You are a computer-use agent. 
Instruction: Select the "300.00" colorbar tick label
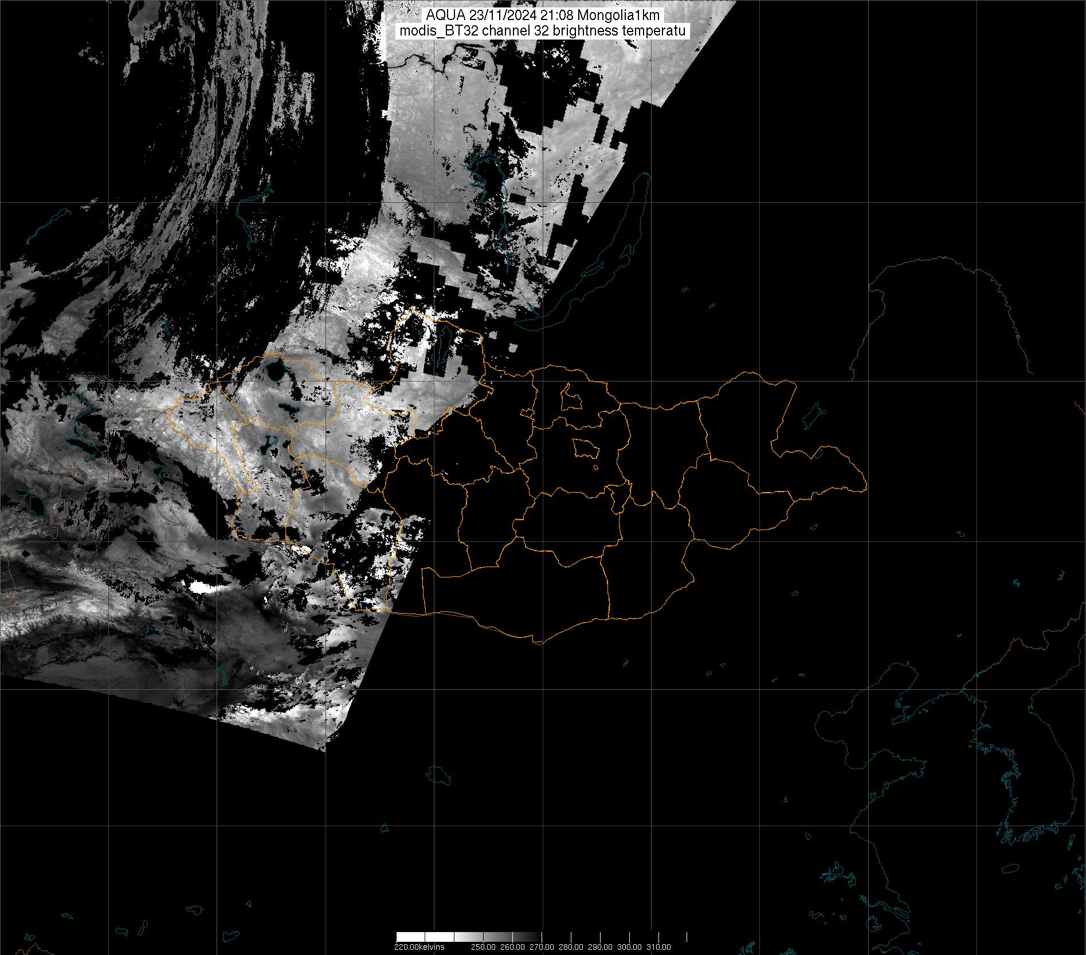[x=630, y=947]
